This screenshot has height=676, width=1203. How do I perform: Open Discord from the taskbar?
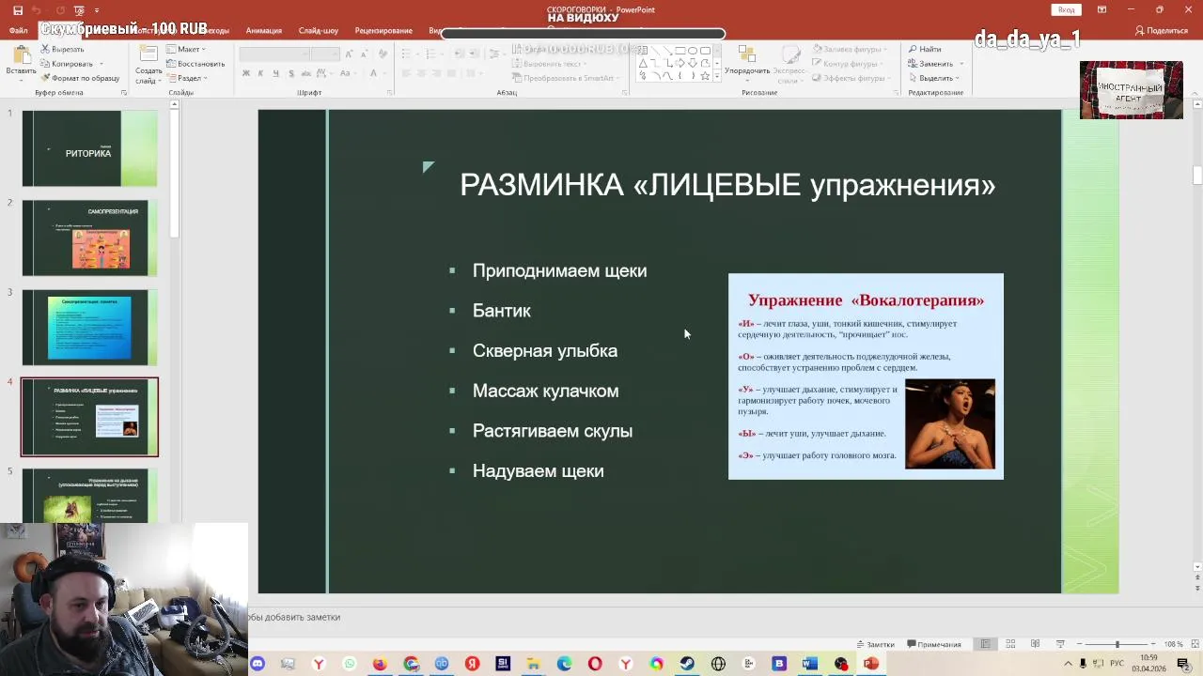coord(258,664)
